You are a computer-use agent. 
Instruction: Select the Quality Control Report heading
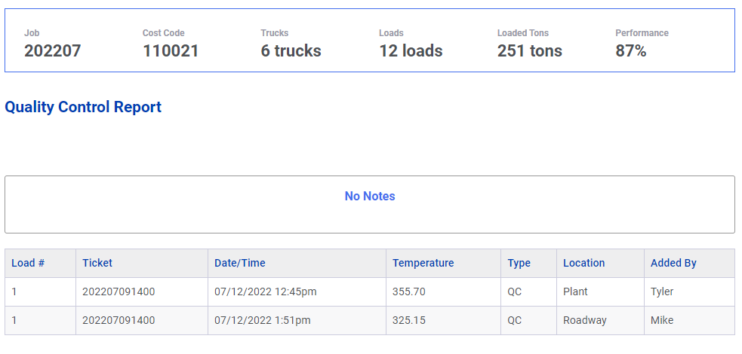pyautogui.click(x=83, y=107)
